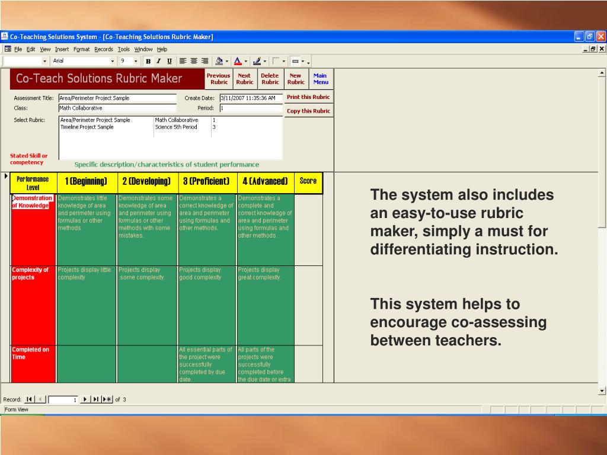Open font size dropdown
This screenshot has height=455, width=607.
(x=136, y=61)
